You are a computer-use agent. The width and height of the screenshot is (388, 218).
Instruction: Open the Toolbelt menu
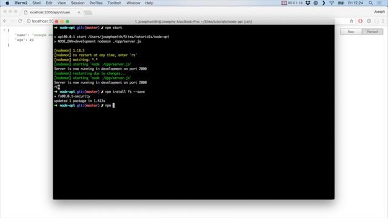point(115,3)
